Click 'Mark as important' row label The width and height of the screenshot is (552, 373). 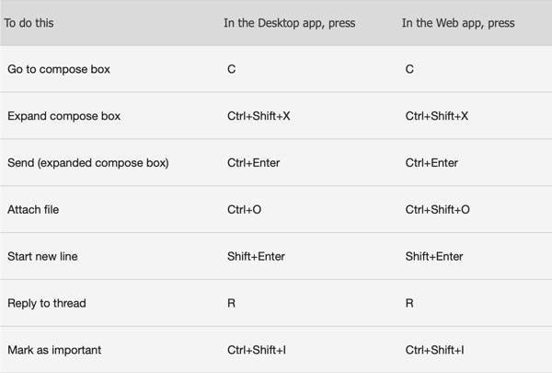[54, 350]
